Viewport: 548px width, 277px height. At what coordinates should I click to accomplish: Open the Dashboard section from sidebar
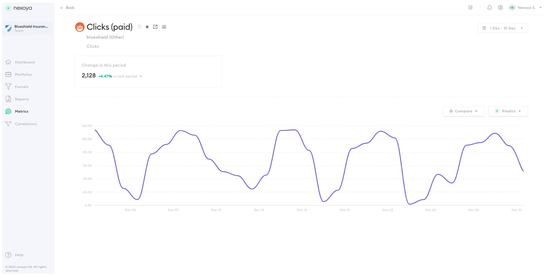pyautogui.click(x=25, y=62)
